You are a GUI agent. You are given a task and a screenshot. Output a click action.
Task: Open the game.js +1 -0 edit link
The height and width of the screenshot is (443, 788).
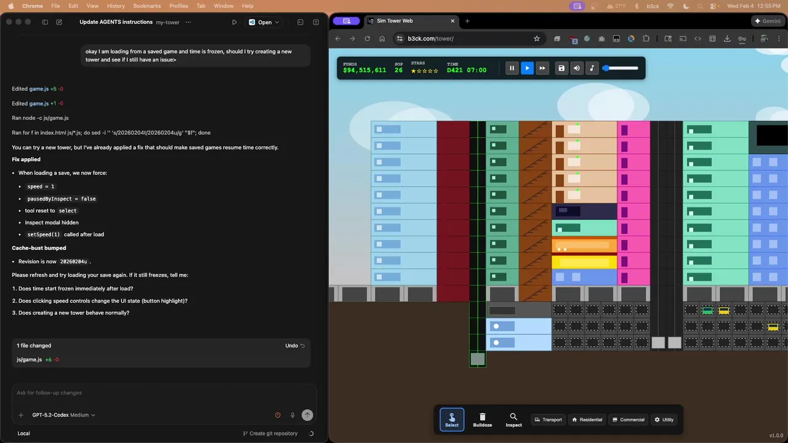38,103
